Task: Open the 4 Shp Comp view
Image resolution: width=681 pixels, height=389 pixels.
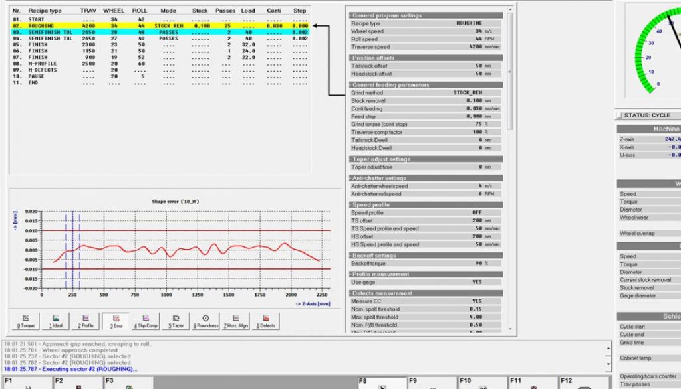Action: tap(146, 321)
